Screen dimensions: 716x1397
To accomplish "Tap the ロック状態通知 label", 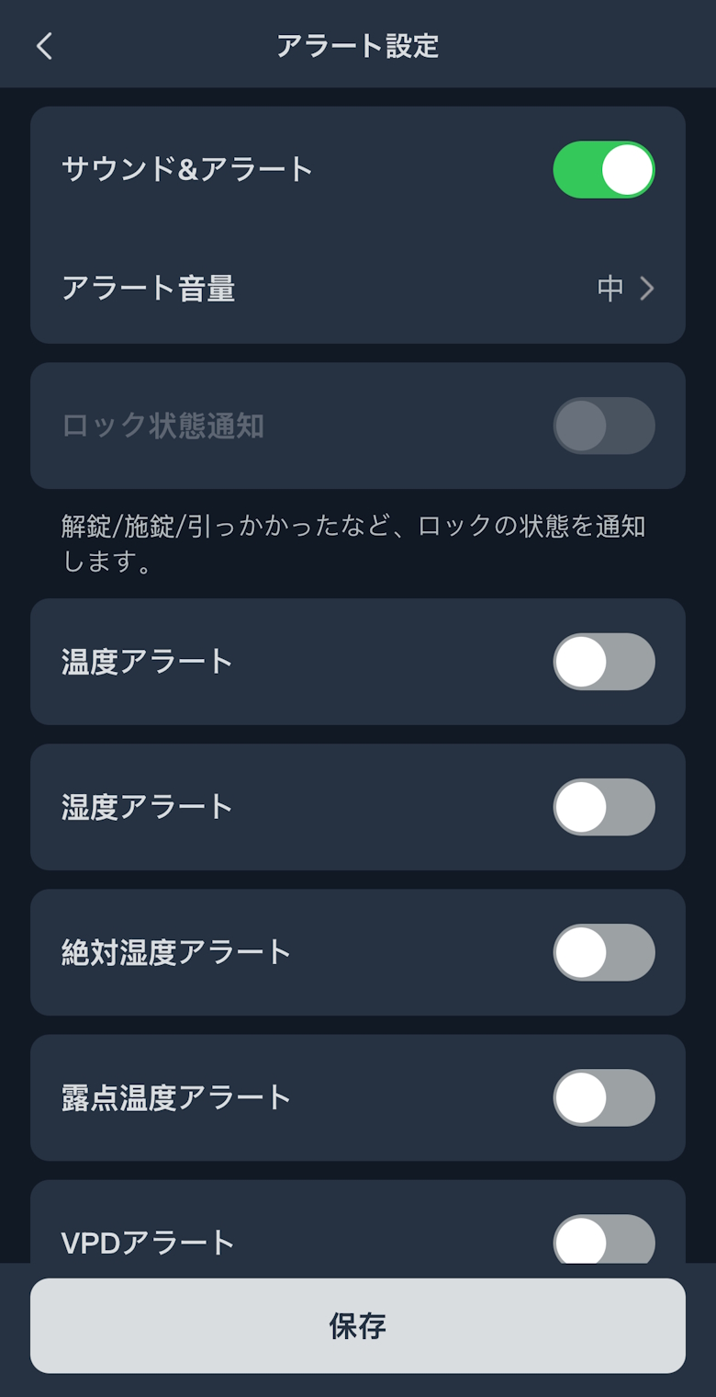I will click(162, 426).
